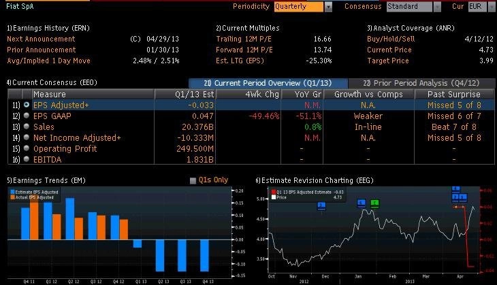Click the Measure column header
The height and width of the screenshot is (285, 497).
[x=93, y=95]
